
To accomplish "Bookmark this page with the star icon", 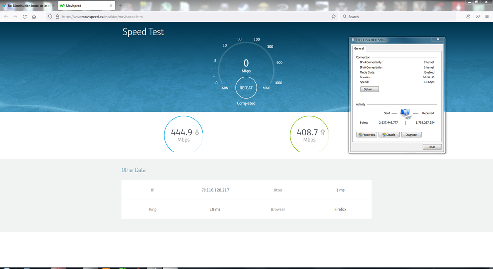I will (333, 17).
